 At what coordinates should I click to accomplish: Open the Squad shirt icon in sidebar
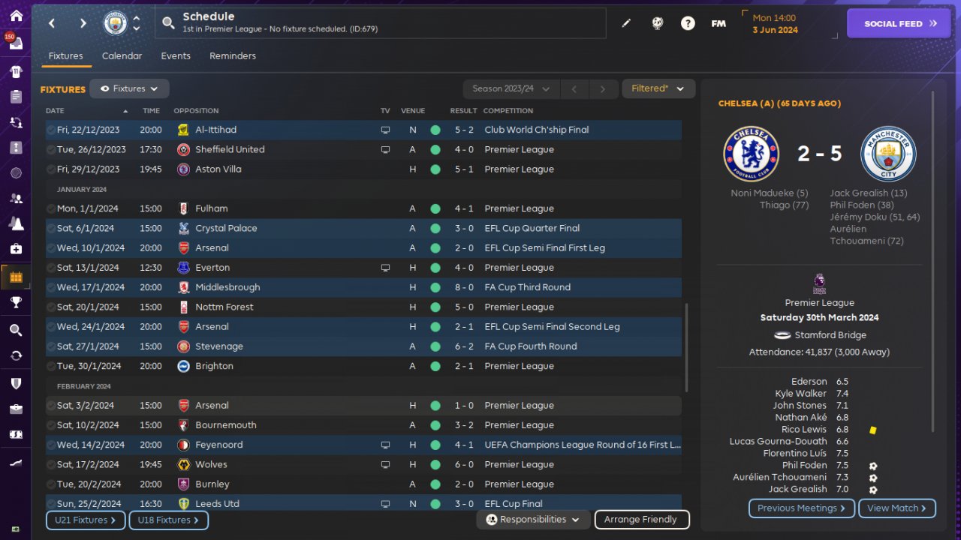point(16,72)
